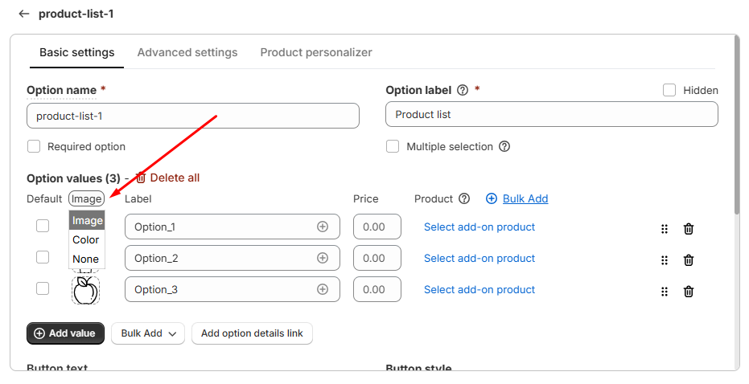Image resolution: width=749 pixels, height=384 pixels.
Task: Expand the Bulk Add dropdown button
Action: (x=148, y=333)
